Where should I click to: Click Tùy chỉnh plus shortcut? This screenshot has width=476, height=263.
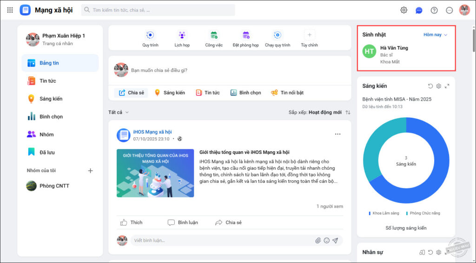click(x=309, y=39)
